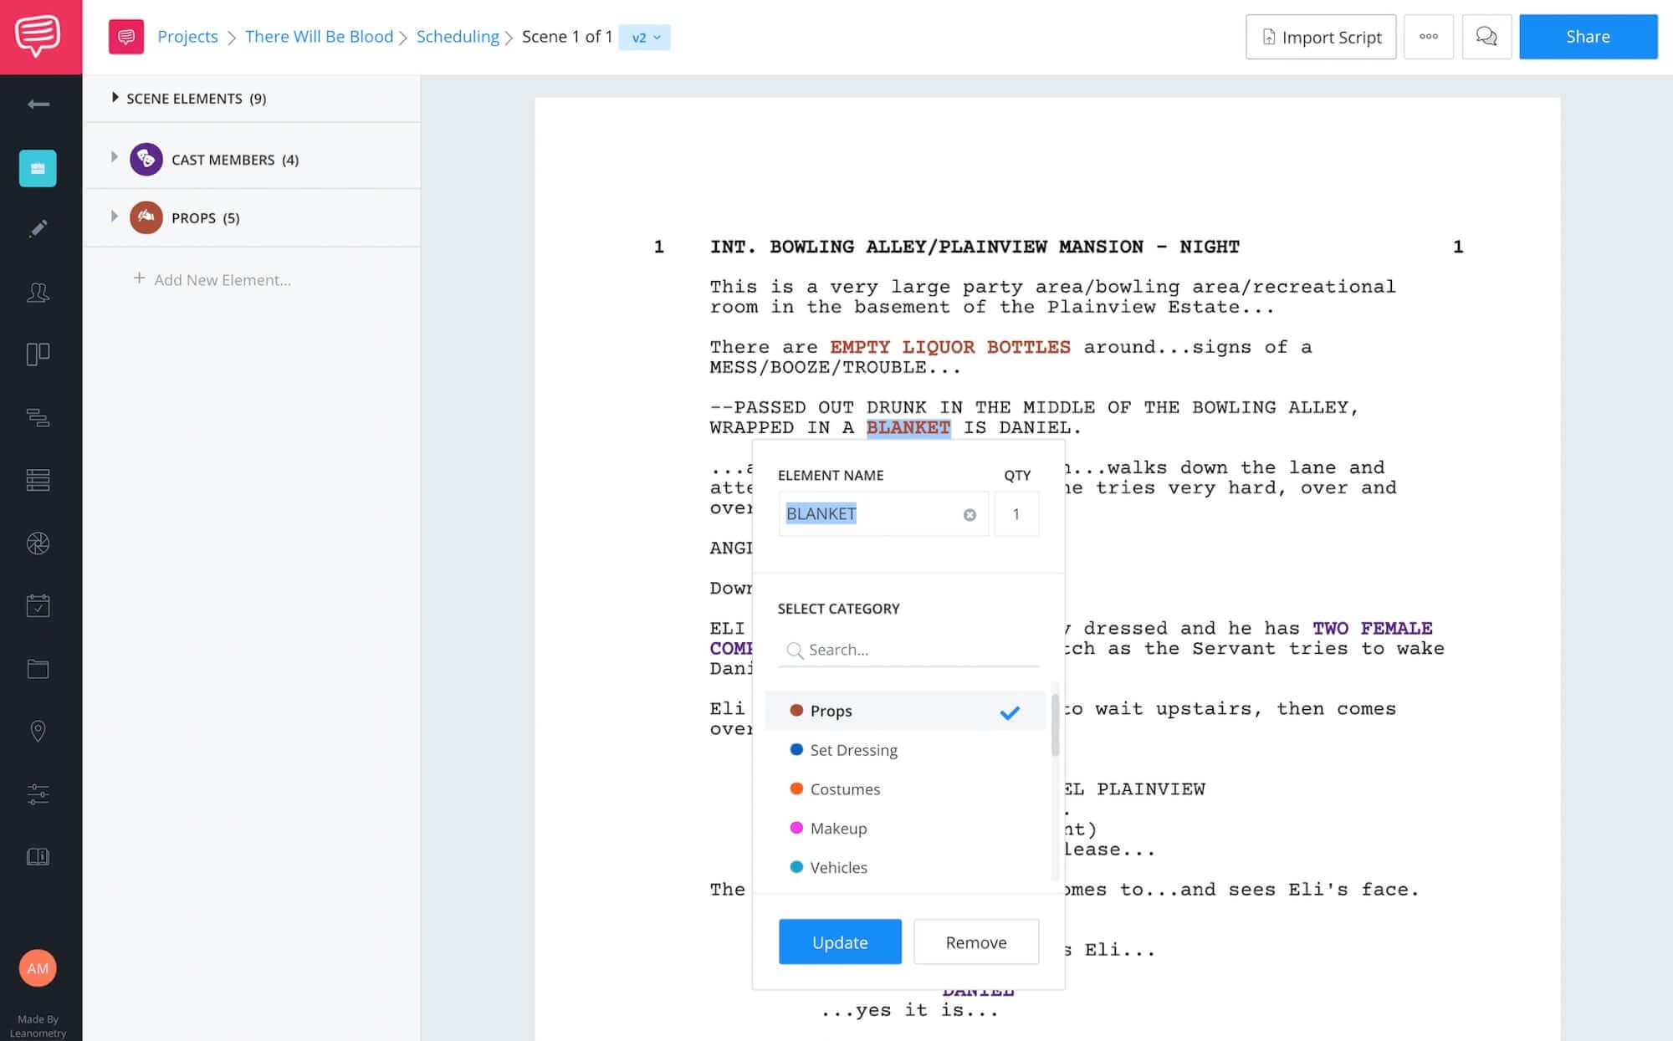Open the calendar icon in sidebar
The height and width of the screenshot is (1041, 1673).
[x=38, y=605]
